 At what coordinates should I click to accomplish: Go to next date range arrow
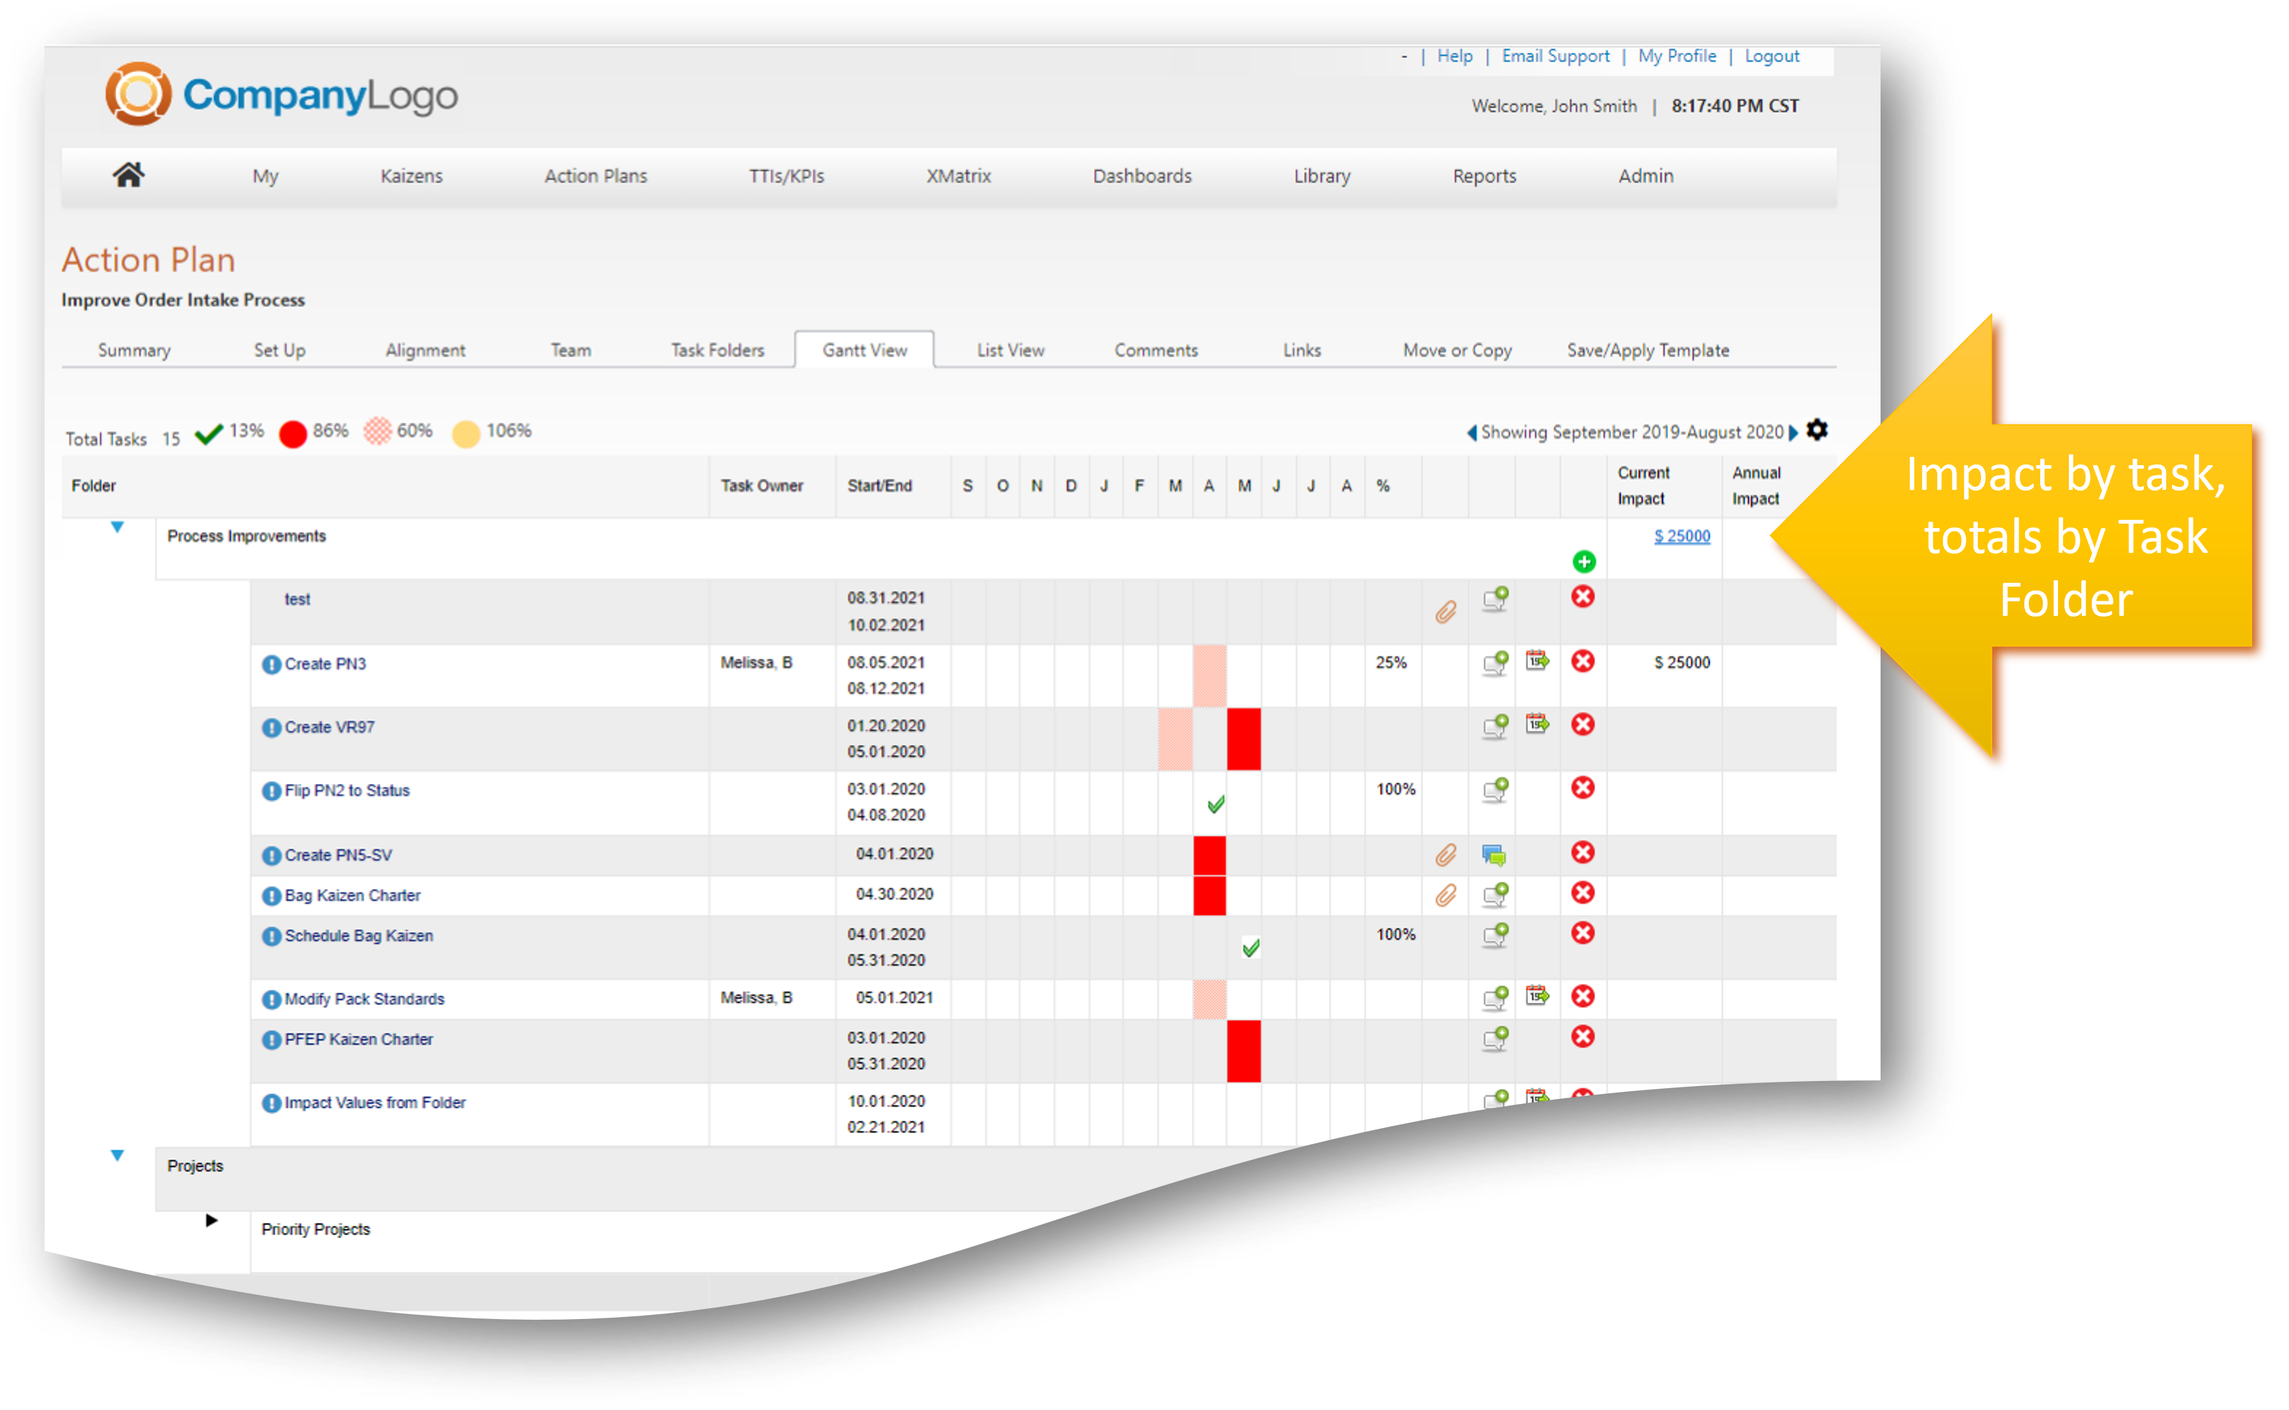[1793, 433]
